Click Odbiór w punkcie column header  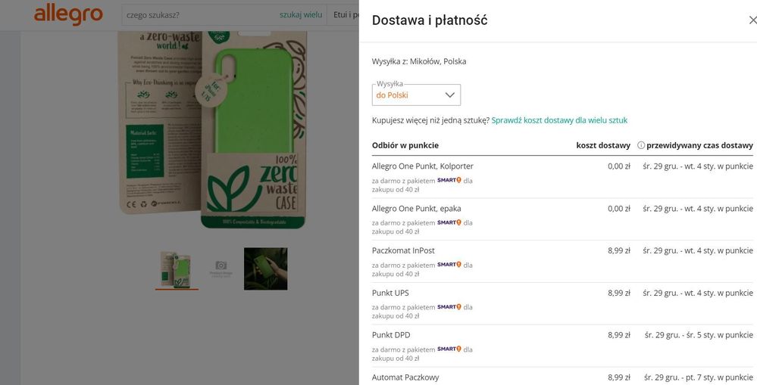405,145
